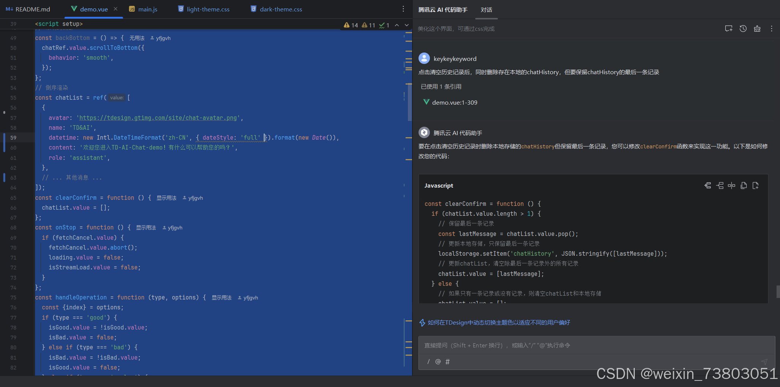Screen dimensions: 780x387
Task: Insert # reference in chat input
Action: (447, 362)
